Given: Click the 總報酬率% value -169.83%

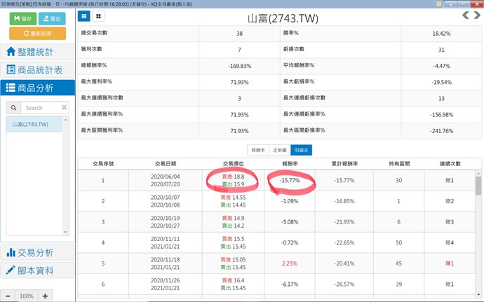Looking at the screenshot, I should click(239, 66).
